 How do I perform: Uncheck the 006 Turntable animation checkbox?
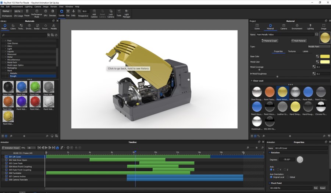(x=6, y=173)
